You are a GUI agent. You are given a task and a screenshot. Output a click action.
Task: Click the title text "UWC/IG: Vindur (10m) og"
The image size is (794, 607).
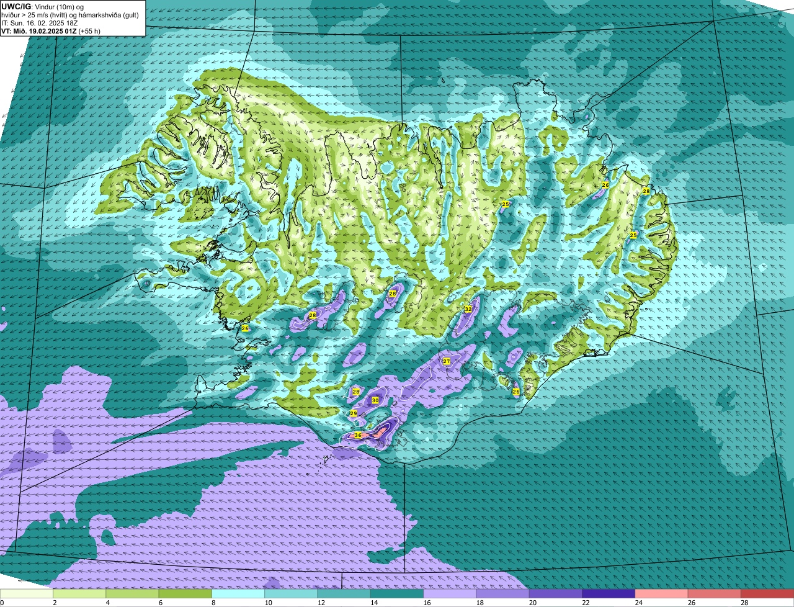(x=43, y=6)
